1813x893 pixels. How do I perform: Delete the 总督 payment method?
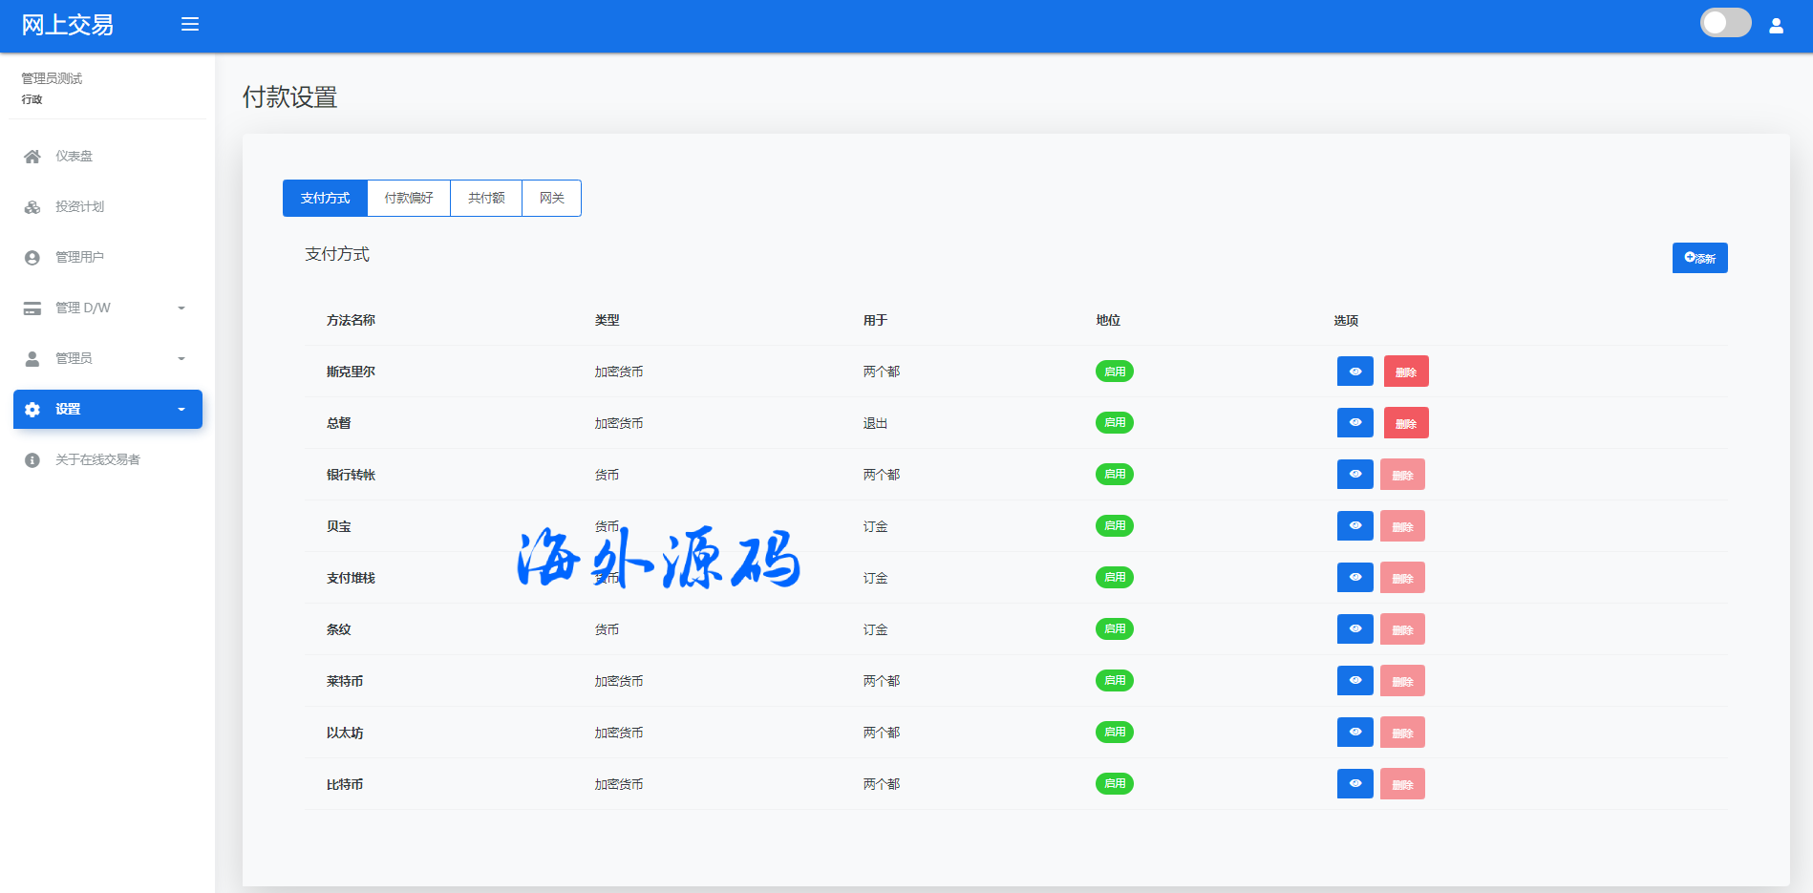(1405, 423)
